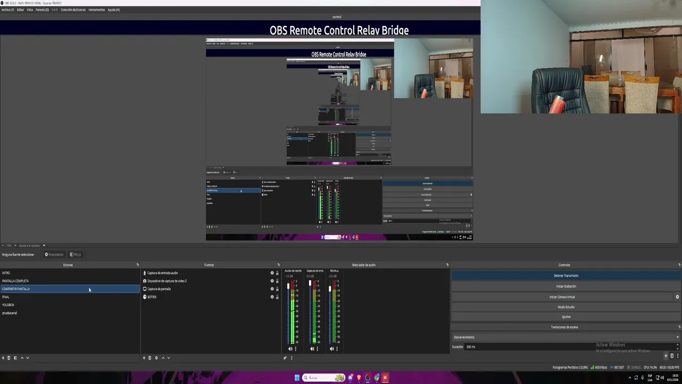
Task: Open the Vista menu
Action: click(30, 10)
